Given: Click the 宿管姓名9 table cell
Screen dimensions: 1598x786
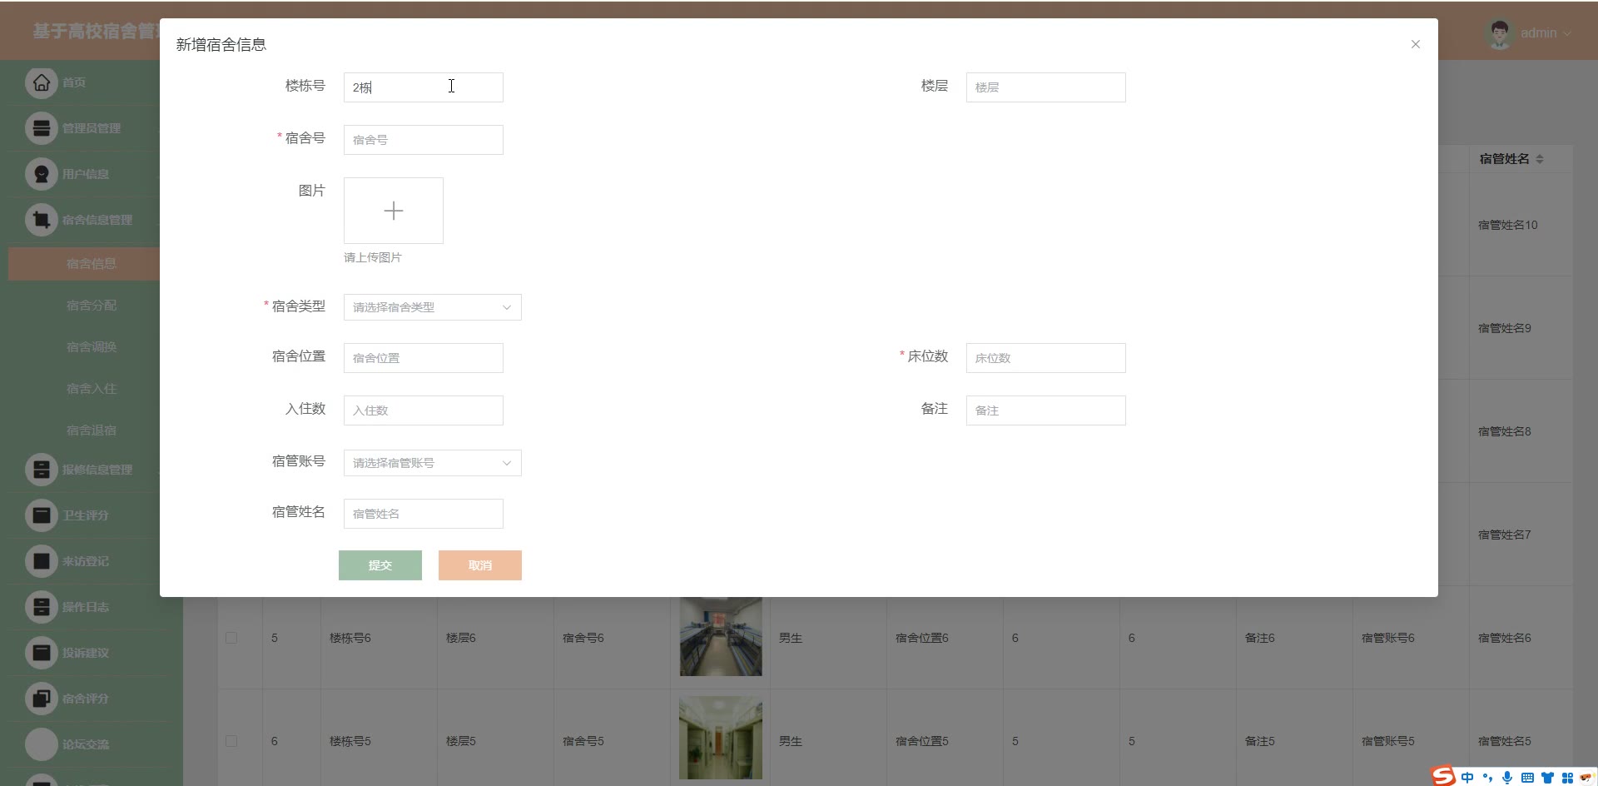Looking at the screenshot, I should point(1505,328).
